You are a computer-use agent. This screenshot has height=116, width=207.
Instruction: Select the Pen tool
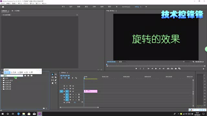point(56,80)
